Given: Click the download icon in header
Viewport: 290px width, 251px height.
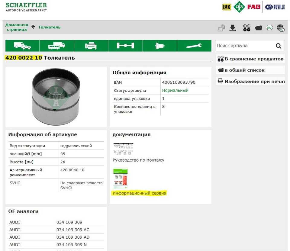Looking at the screenshot, I should pos(233,28).
